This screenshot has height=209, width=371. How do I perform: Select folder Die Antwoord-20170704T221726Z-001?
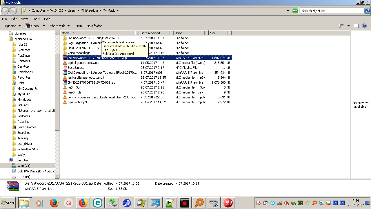(94, 38)
